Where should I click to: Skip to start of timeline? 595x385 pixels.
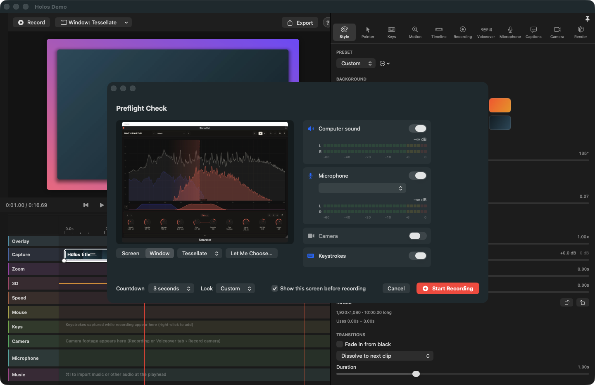pos(86,205)
